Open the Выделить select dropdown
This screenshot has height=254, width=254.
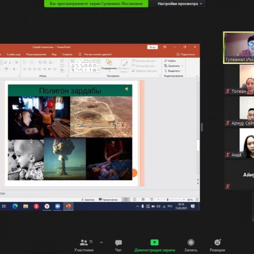point(174,71)
